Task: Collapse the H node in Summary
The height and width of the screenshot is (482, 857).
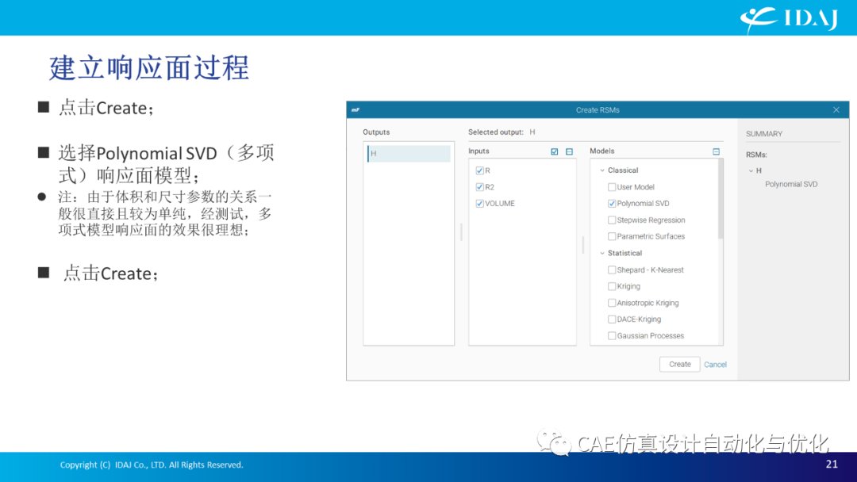Action: pyautogui.click(x=751, y=171)
